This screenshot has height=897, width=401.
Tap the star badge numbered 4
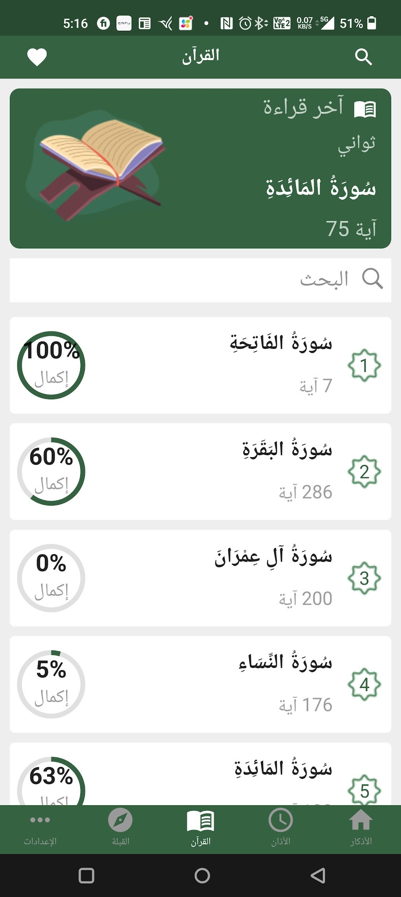364,684
